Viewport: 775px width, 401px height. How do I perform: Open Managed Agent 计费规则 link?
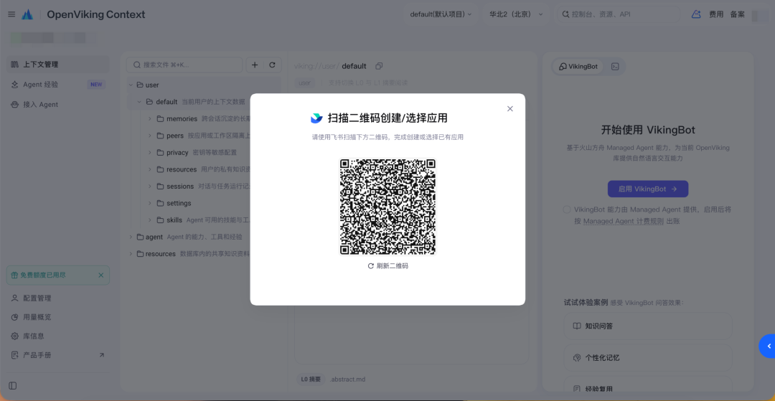624,221
